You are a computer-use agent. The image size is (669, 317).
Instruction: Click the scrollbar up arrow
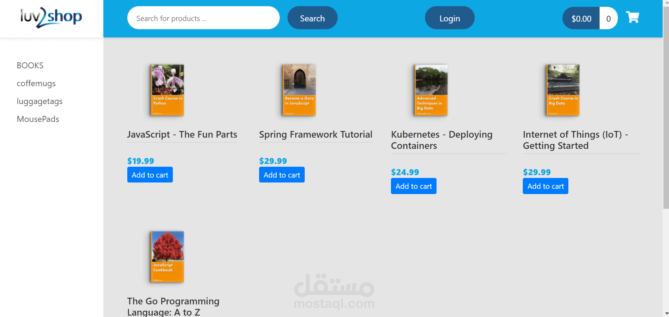(666, 3)
